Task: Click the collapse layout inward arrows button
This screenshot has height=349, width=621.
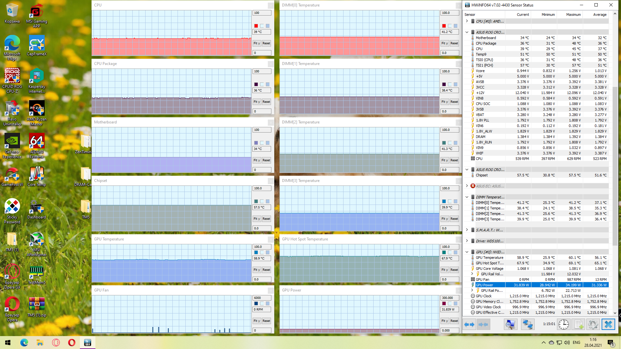Action: pyautogui.click(x=483, y=324)
